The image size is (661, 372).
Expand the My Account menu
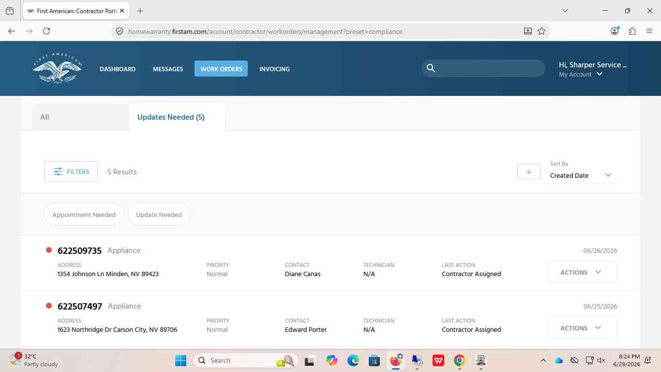pos(581,74)
